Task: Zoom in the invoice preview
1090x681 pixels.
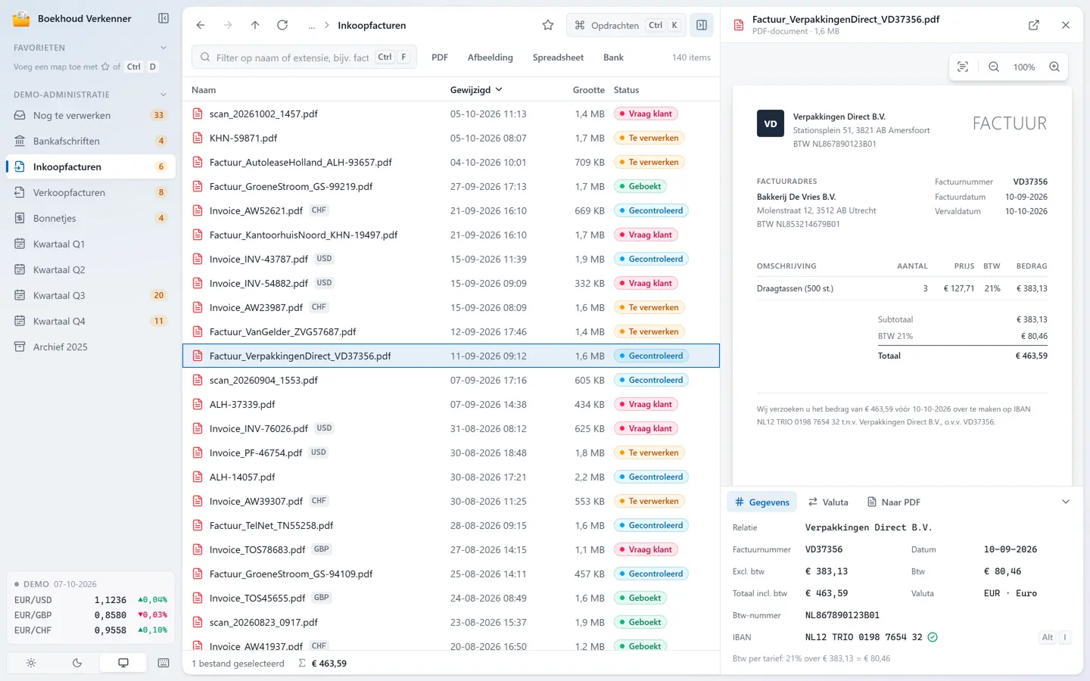Action: coord(1054,67)
